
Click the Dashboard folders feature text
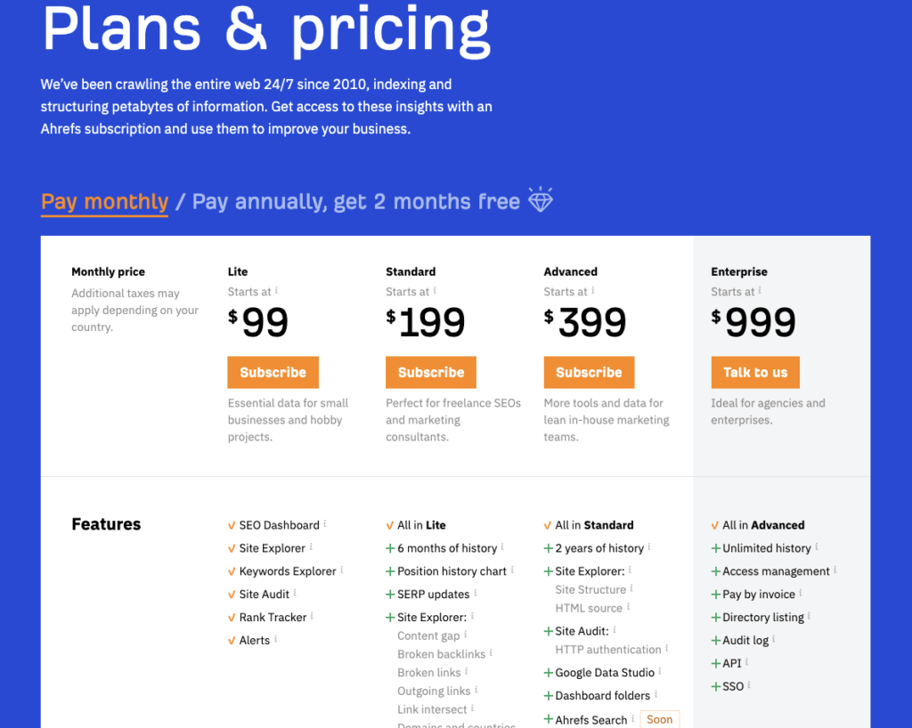pyautogui.click(x=603, y=696)
